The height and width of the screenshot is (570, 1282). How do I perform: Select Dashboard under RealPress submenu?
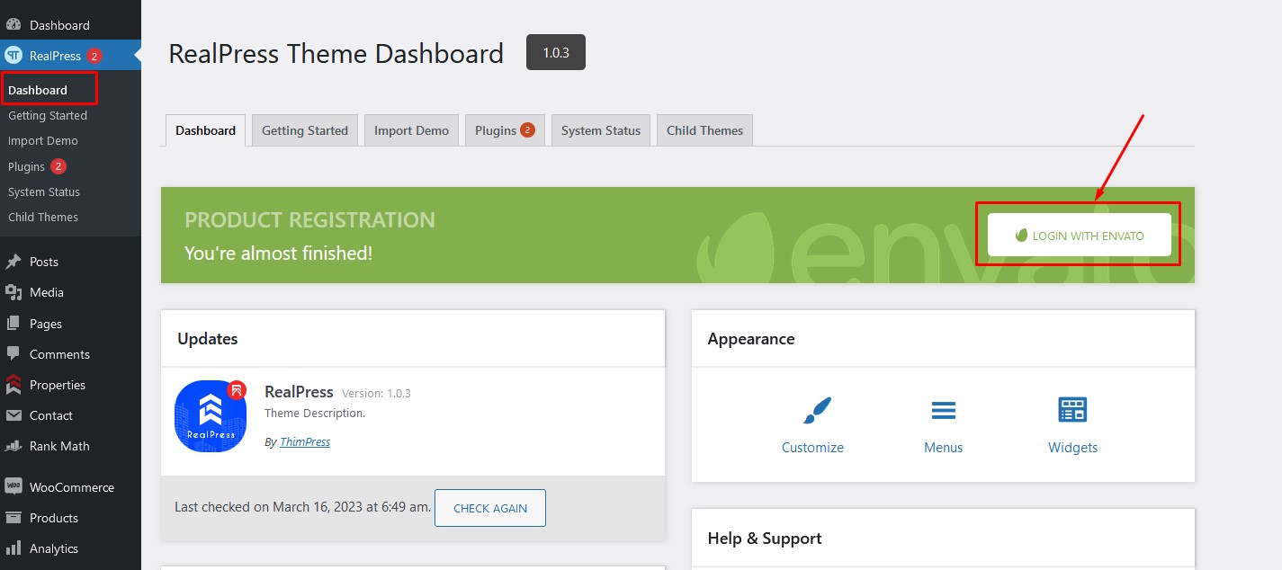coord(38,90)
